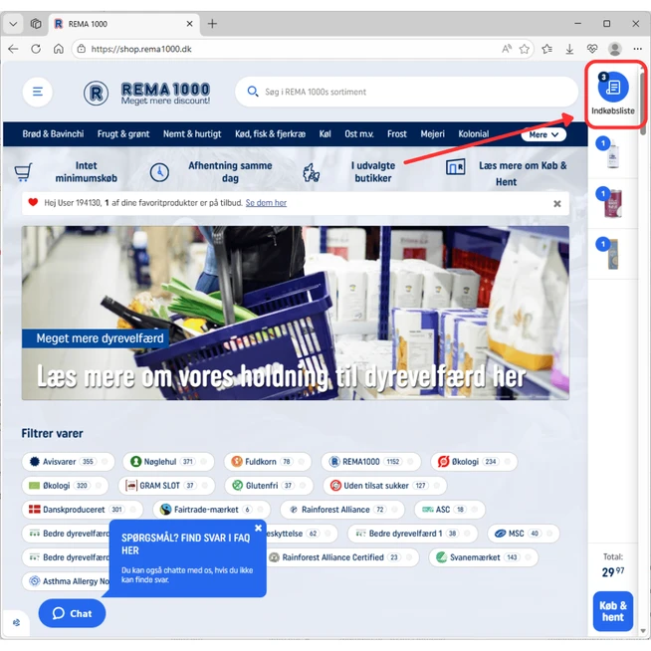Open the Mejeri category
The image size is (651, 651).
pyautogui.click(x=432, y=134)
